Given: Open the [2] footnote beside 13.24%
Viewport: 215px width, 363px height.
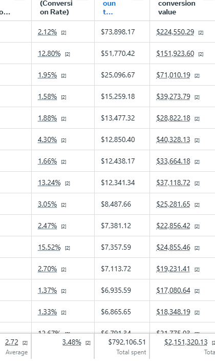Looking at the screenshot, I should click(67, 184).
